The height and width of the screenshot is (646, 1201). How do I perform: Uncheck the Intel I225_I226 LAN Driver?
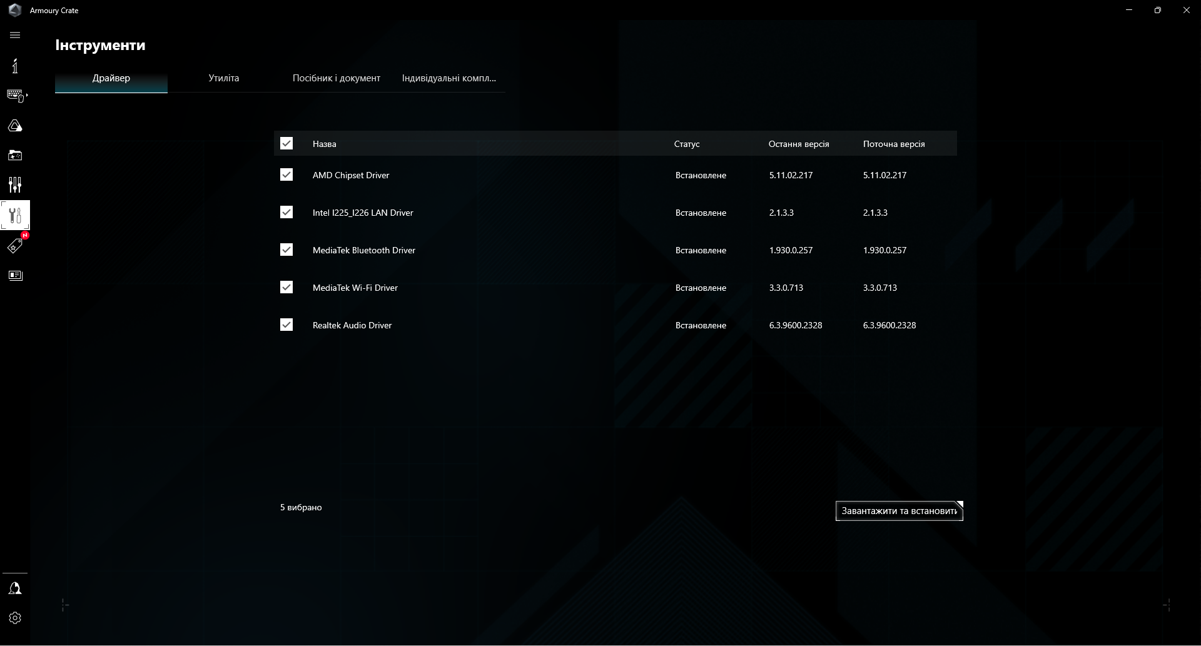286,213
